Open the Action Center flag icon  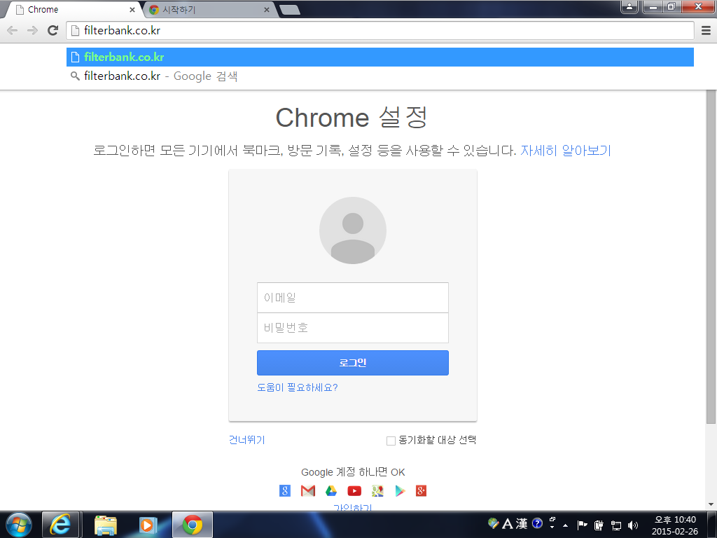pyautogui.click(x=582, y=525)
